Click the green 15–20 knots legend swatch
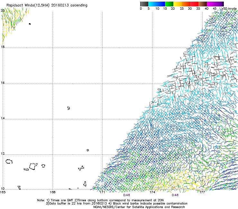This screenshot has height=209, width=238. (x=169, y=4)
